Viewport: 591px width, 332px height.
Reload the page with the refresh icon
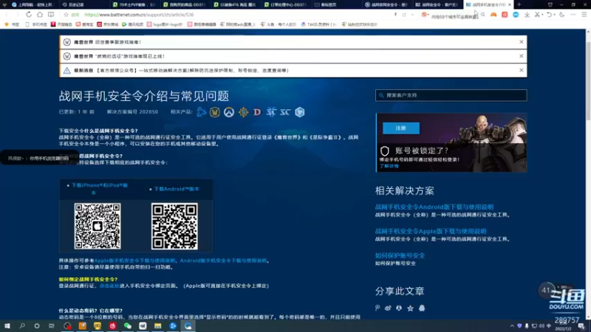click(29, 14)
